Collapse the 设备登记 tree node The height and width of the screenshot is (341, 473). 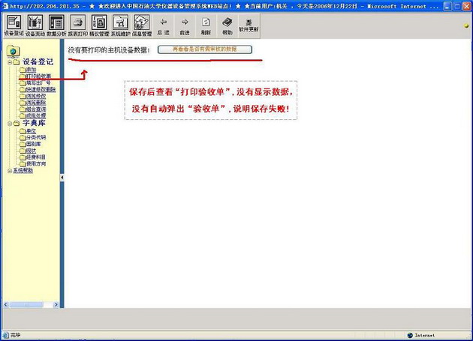click(10, 62)
